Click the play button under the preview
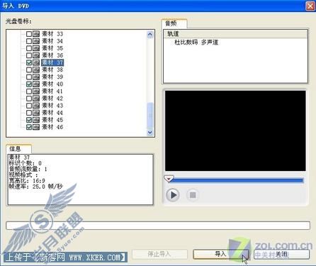This screenshot has height=266, width=316. 173,195
